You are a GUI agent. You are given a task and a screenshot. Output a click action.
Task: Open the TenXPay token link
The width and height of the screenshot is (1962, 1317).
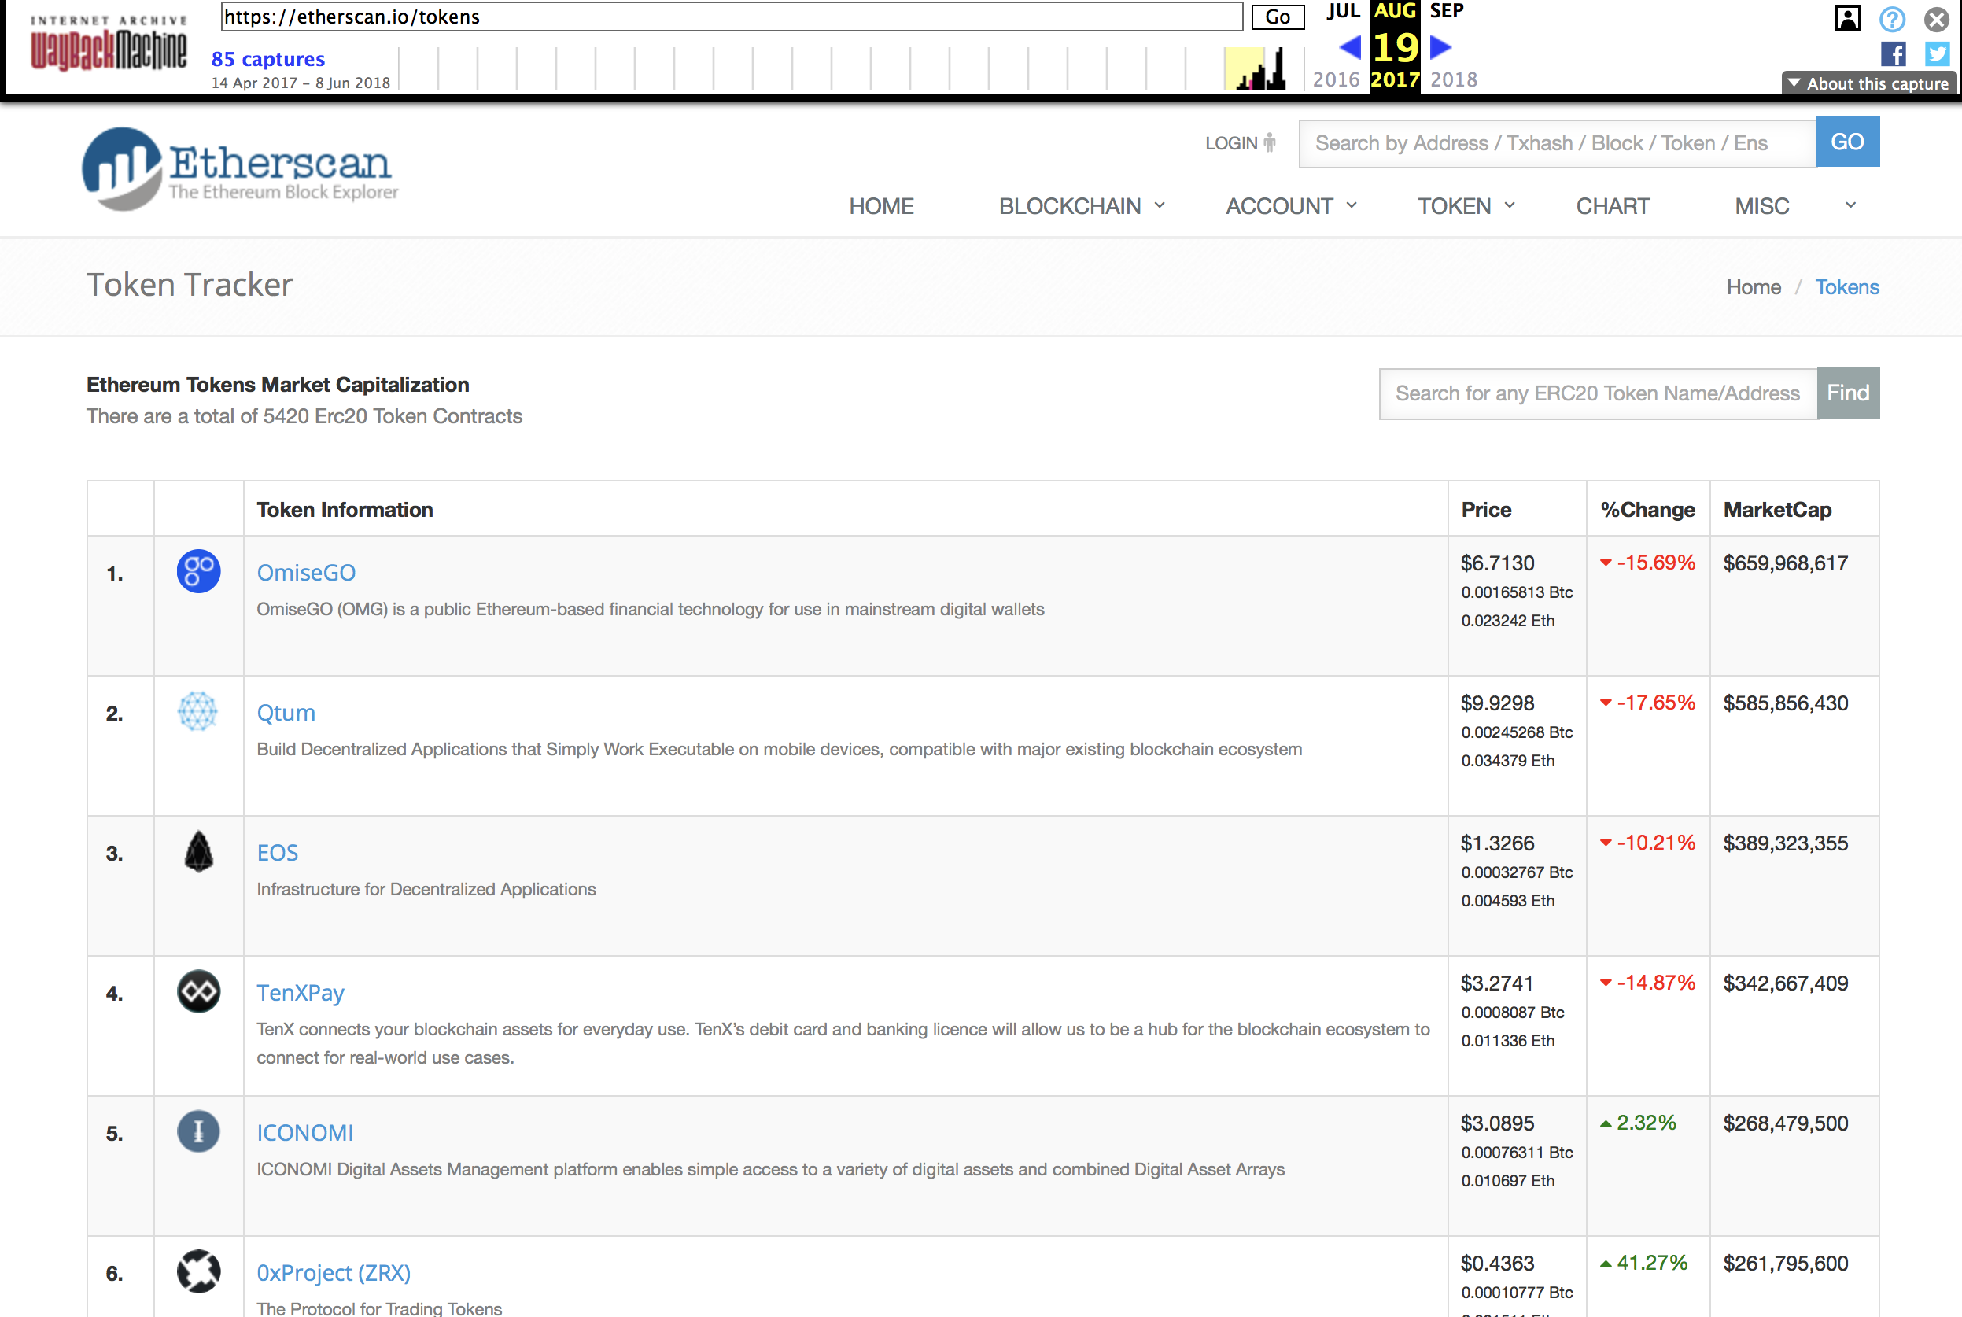[x=300, y=993]
